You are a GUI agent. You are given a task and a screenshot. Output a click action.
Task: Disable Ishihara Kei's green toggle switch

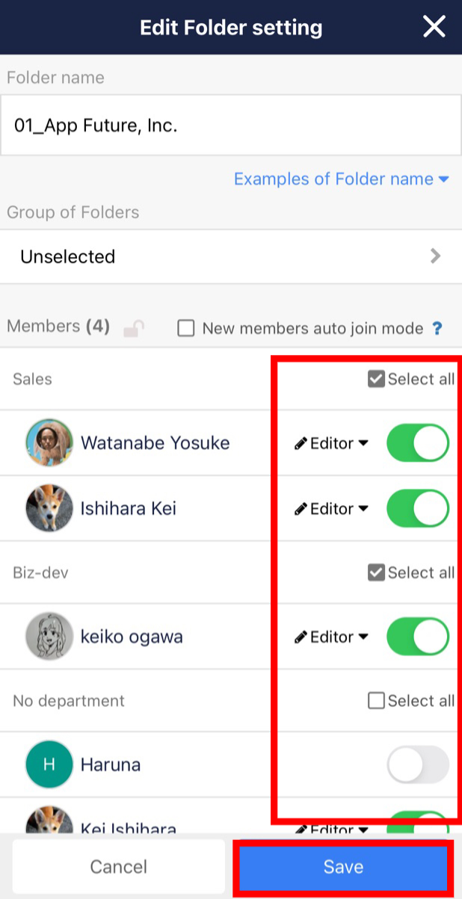click(417, 508)
